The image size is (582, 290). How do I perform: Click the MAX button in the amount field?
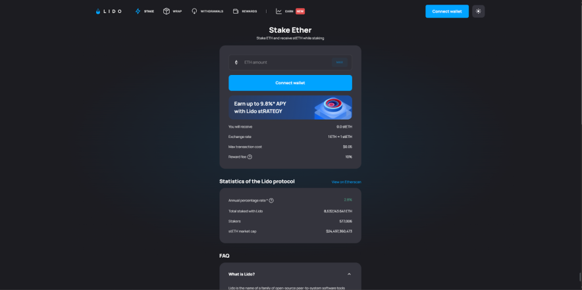point(340,62)
